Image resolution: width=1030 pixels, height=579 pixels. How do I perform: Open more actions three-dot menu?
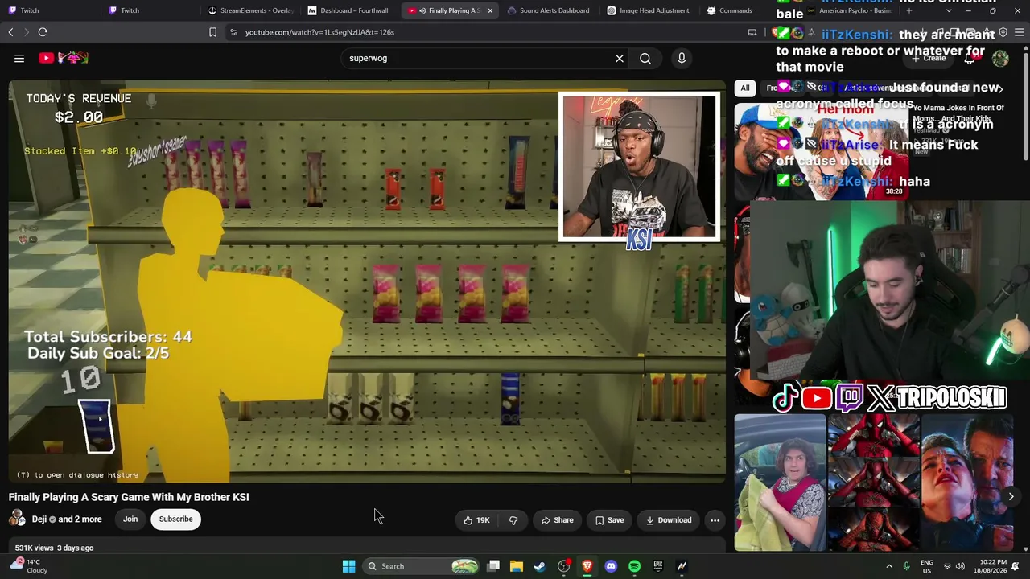tap(715, 520)
